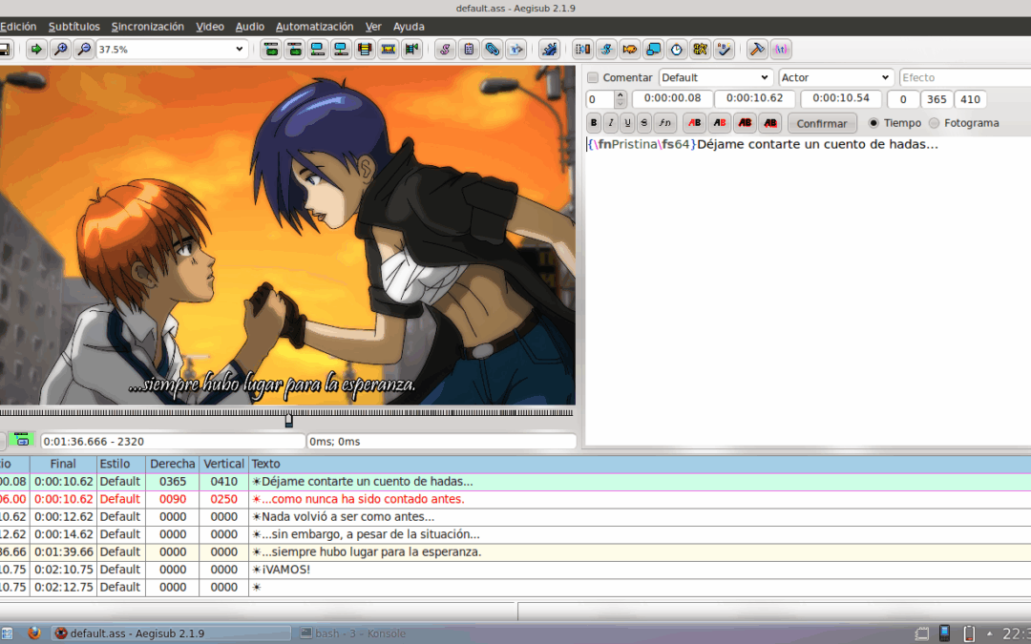
Task: Pick shadow color AB button
Action: click(770, 123)
